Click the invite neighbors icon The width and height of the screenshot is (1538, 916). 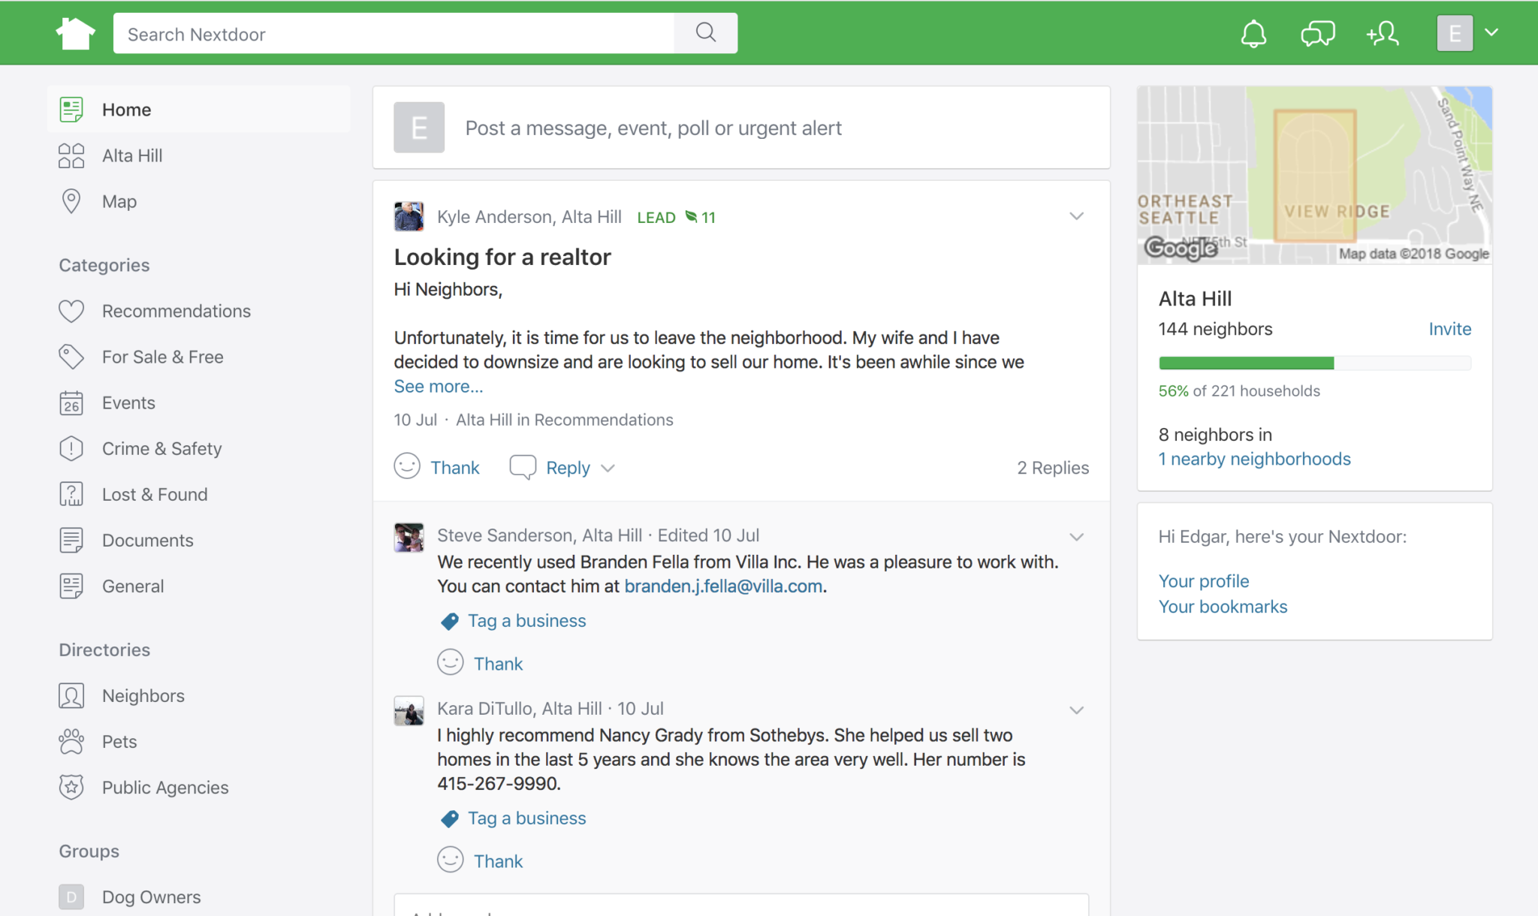(x=1383, y=34)
